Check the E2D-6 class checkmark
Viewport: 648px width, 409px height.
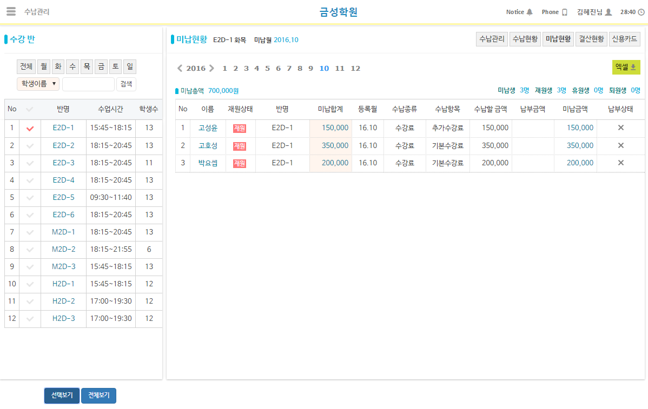tap(30, 215)
